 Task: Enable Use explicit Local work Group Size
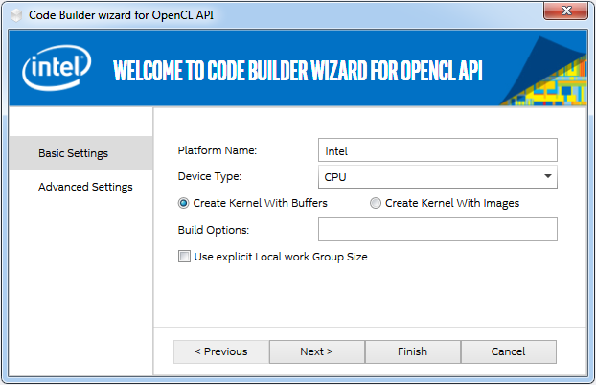point(184,257)
